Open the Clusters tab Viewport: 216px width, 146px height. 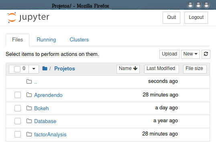click(x=79, y=40)
